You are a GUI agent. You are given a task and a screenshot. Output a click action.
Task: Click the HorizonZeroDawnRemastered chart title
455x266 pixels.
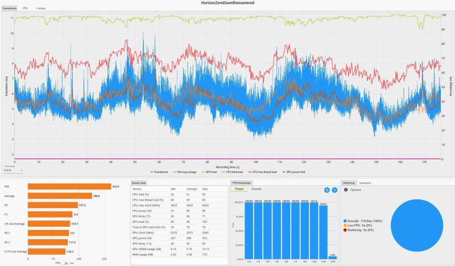(x=227, y=3)
